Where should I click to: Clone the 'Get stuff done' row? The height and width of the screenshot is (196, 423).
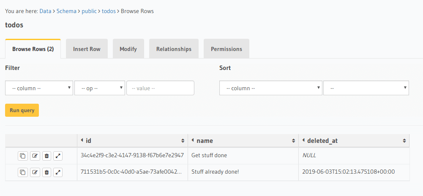[23, 156]
